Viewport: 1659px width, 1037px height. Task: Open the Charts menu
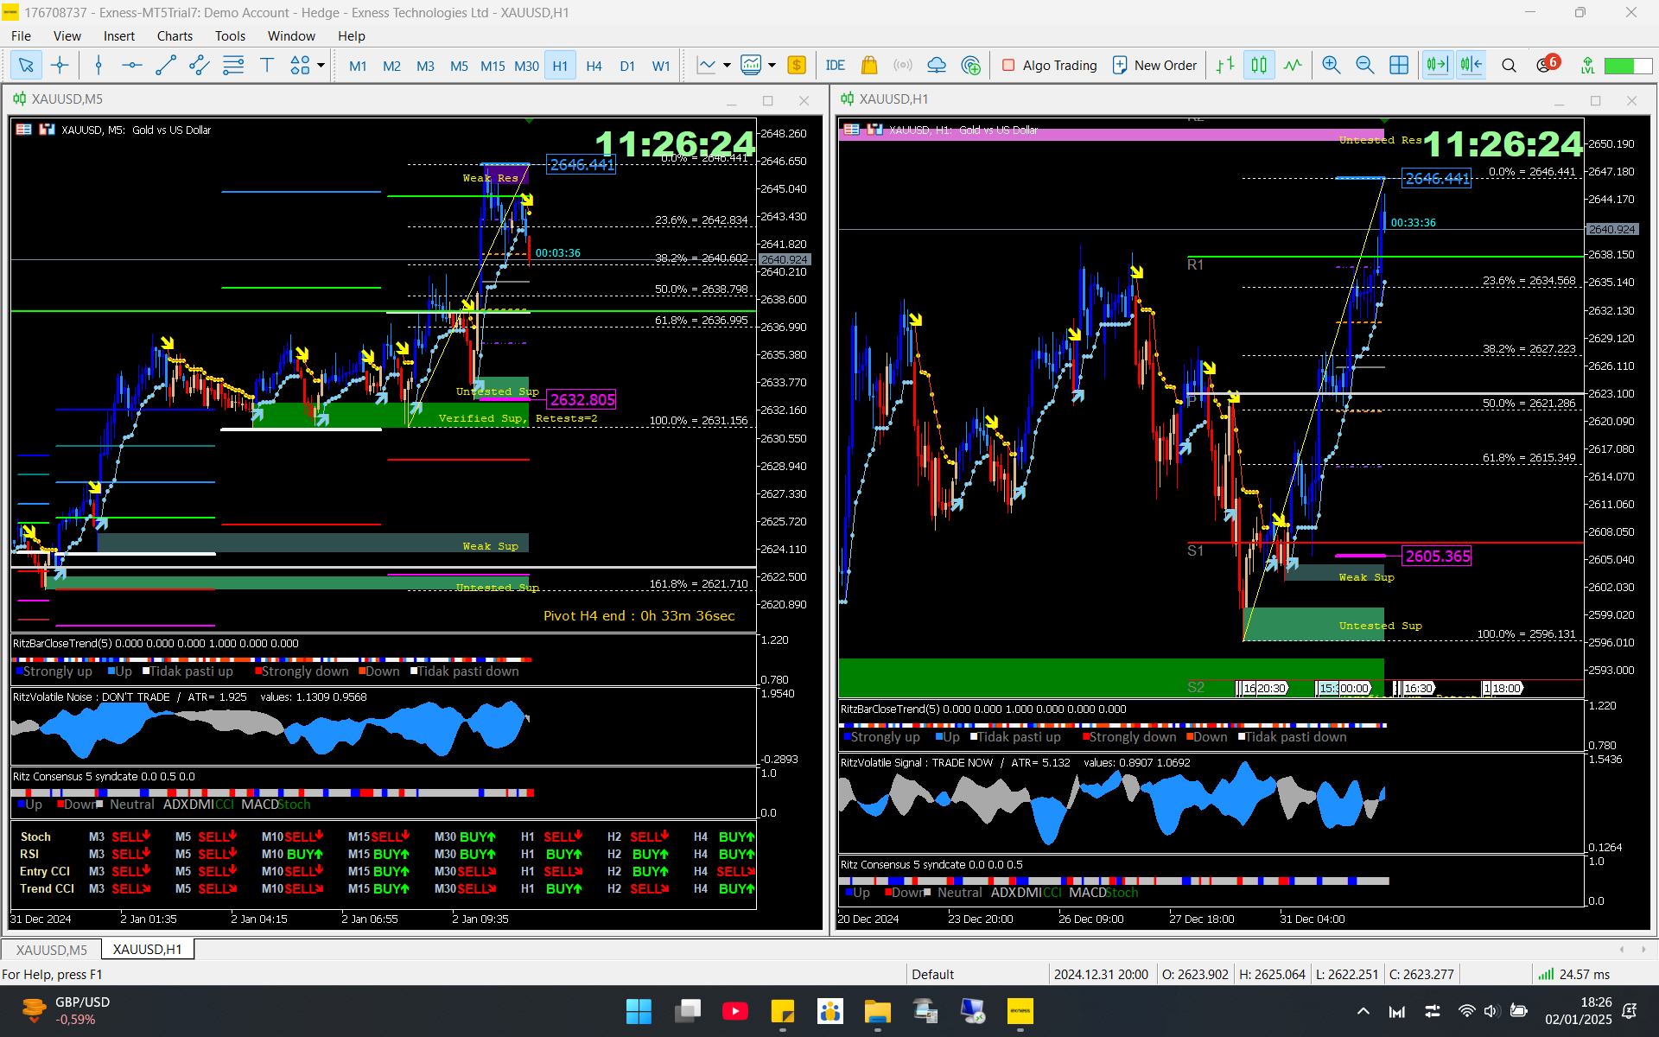tap(175, 35)
